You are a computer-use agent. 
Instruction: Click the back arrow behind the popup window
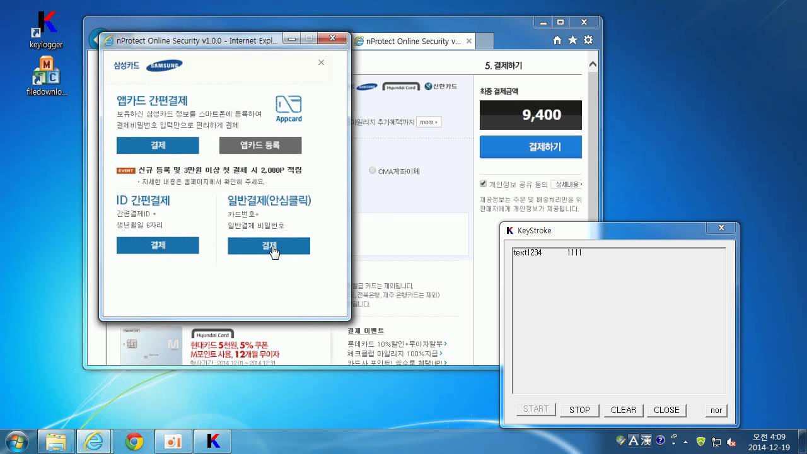[95, 40]
